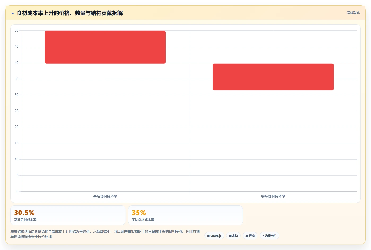Open the 35% 实际食材成本率 data card
The image size is (371, 250).
185,215
